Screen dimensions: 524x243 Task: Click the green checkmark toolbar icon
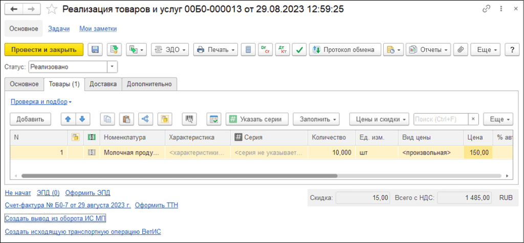299,50
